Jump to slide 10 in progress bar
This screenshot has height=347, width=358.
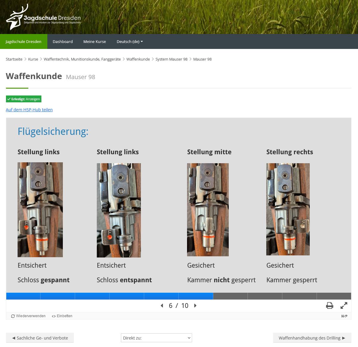(x=334, y=296)
